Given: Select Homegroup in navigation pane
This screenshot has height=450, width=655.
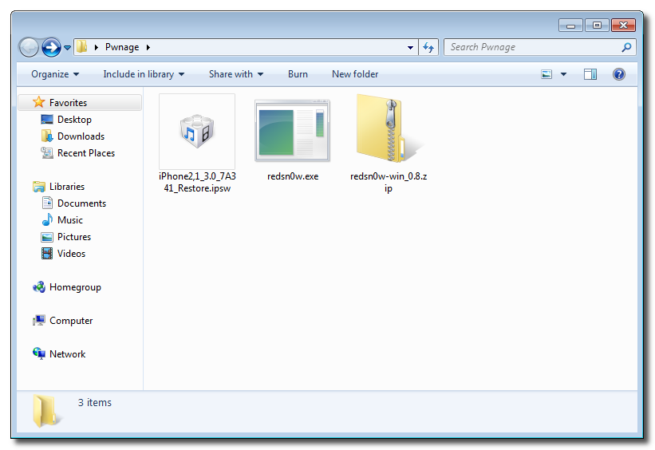Looking at the screenshot, I should click(x=75, y=287).
